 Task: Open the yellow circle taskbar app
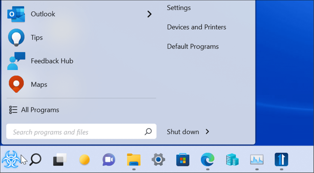point(84,160)
